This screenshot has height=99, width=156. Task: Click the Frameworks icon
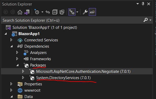pos(26,59)
